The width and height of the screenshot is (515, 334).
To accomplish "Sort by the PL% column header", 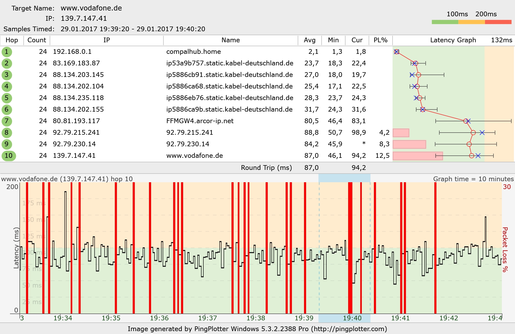I will [380, 40].
